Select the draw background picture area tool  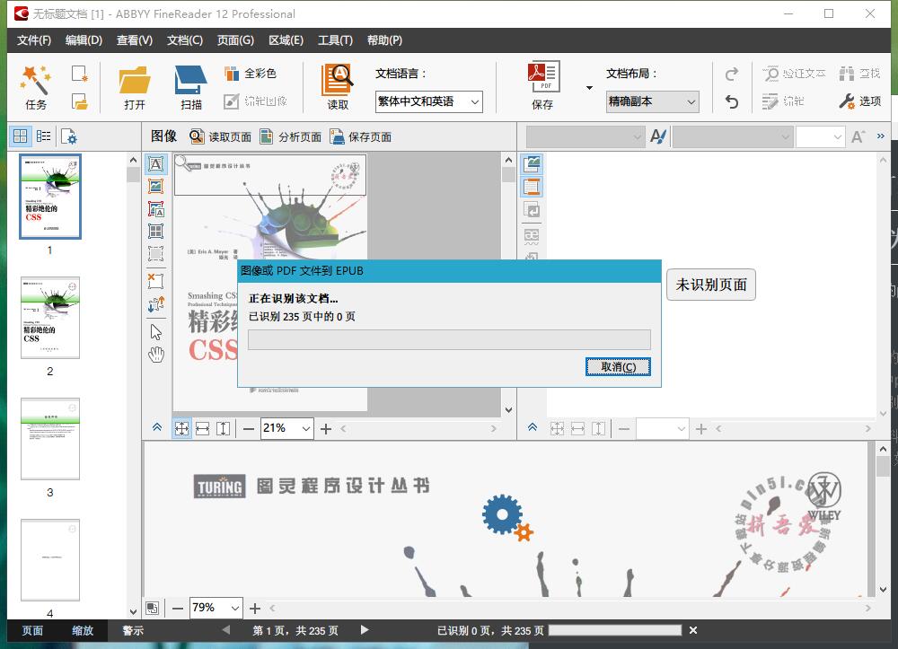(155, 209)
